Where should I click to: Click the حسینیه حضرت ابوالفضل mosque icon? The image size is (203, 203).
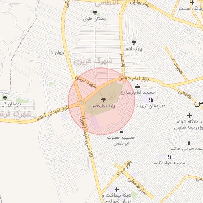(x=121, y=131)
